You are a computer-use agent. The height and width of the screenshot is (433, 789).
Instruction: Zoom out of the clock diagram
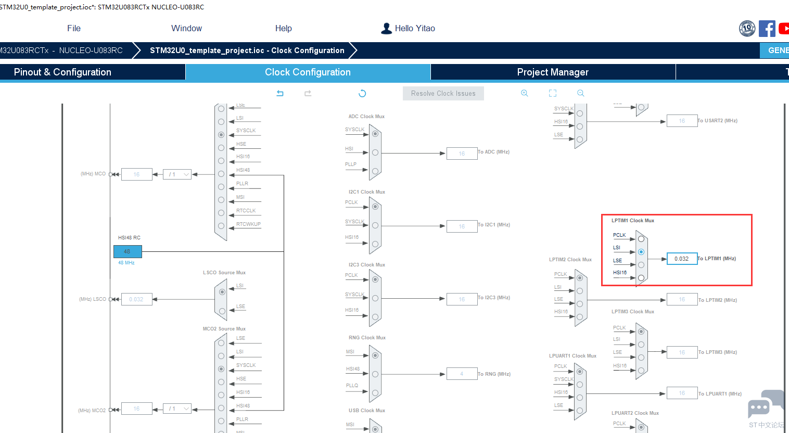tap(581, 93)
